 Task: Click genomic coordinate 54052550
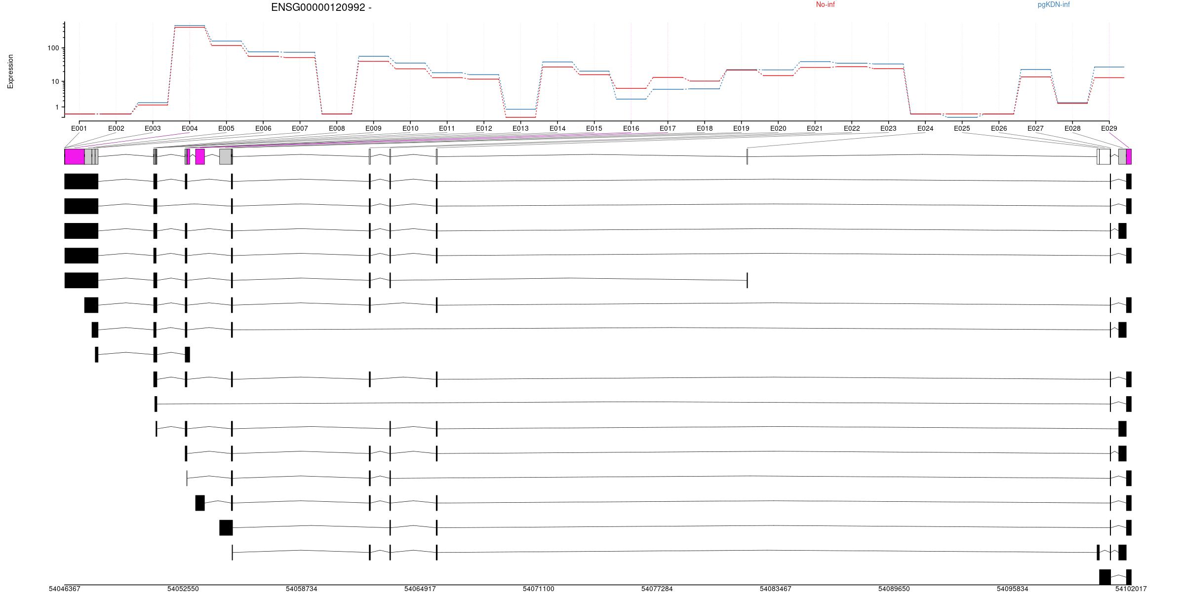[x=183, y=589]
